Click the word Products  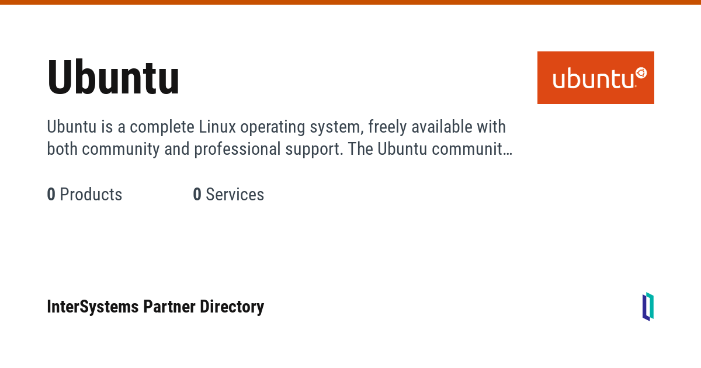tap(91, 195)
